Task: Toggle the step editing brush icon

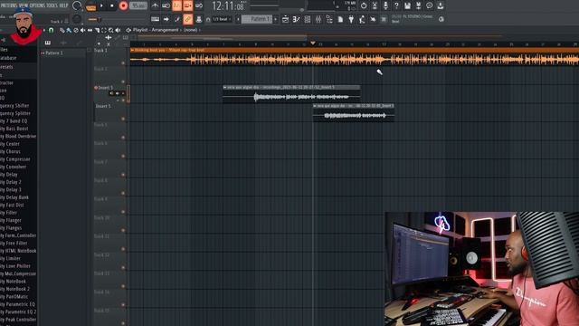Action: tap(177, 19)
